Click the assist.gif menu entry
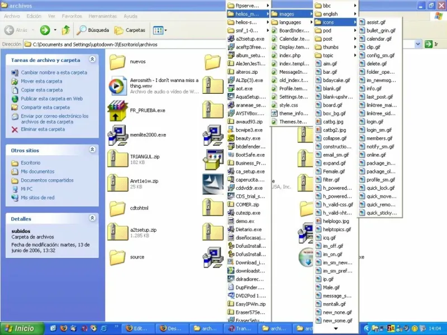The image size is (447, 335). 380,22
